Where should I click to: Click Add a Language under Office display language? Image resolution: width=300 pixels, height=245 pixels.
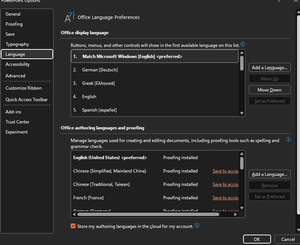pyautogui.click(x=269, y=67)
